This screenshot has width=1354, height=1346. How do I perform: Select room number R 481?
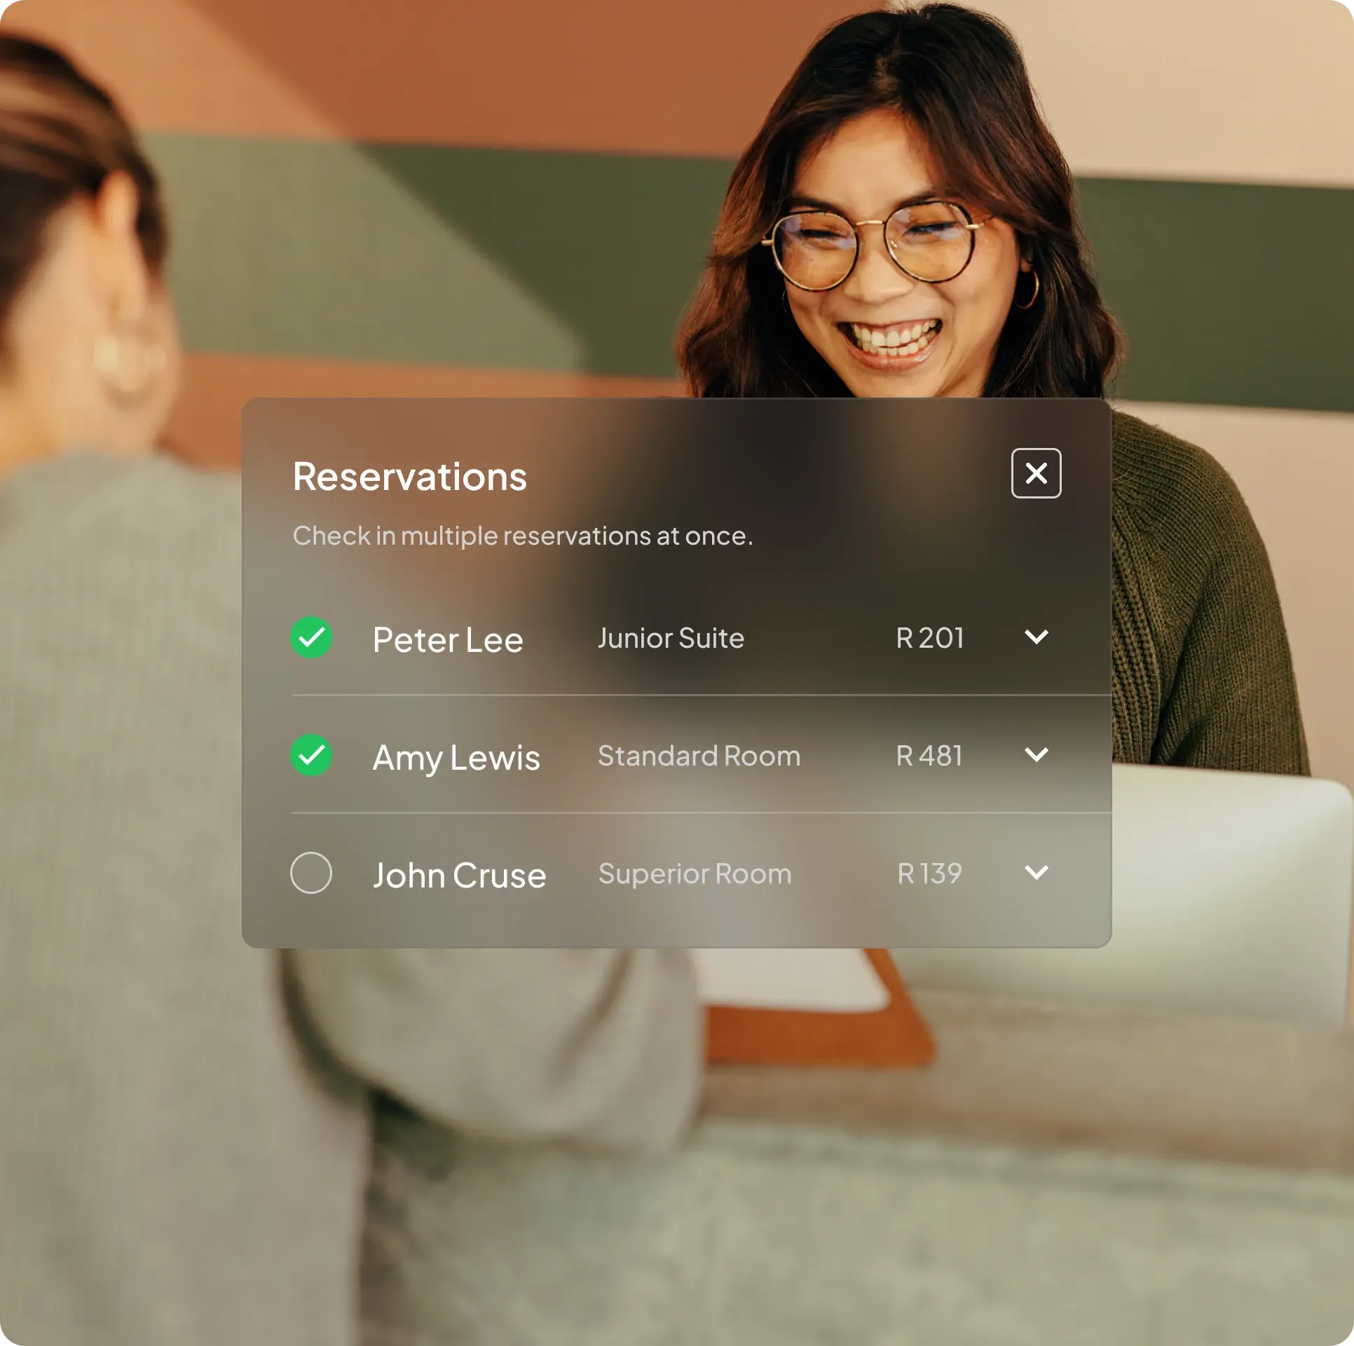click(929, 756)
